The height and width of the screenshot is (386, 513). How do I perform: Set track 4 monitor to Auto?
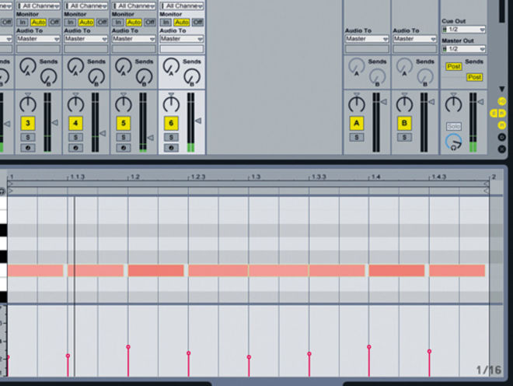click(86, 23)
